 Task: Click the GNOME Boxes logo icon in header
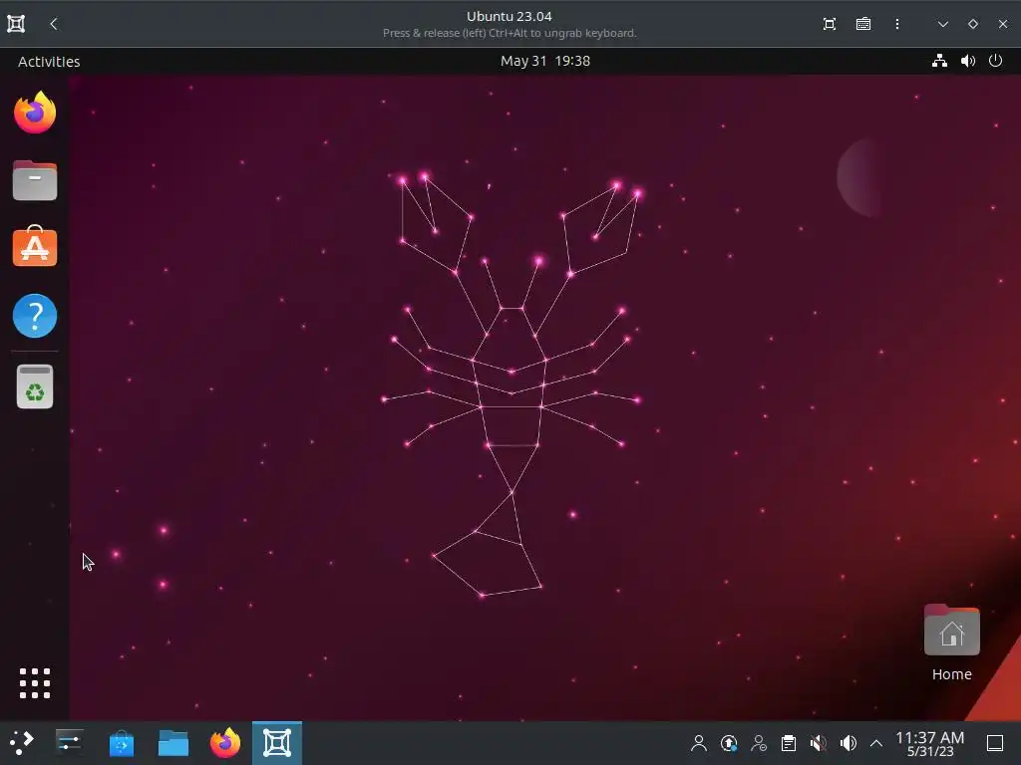[x=16, y=24]
